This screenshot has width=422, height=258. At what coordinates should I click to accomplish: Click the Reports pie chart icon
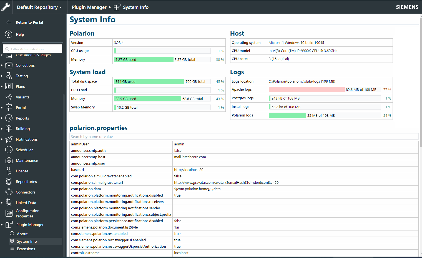click(x=9, y=118)
